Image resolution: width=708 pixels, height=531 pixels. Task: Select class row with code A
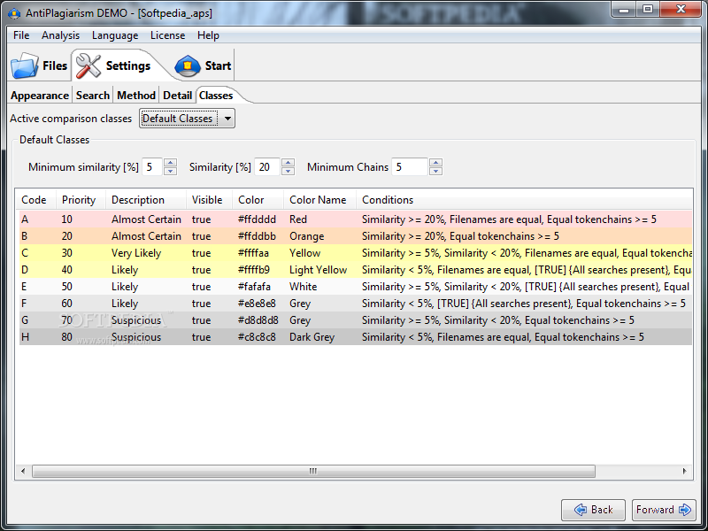tap(356, 219)
